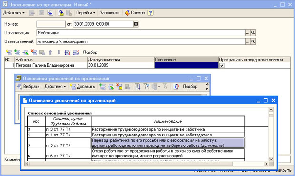Edit row icon with pencil in main table toolbar

[x=26, y=52]
